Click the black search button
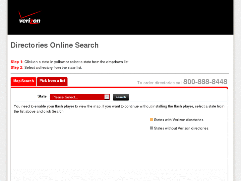 coord(121,97)
